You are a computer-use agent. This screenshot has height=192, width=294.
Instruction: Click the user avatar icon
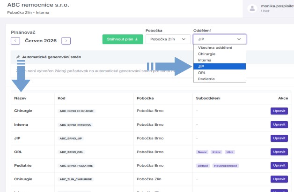coord(252,8)
